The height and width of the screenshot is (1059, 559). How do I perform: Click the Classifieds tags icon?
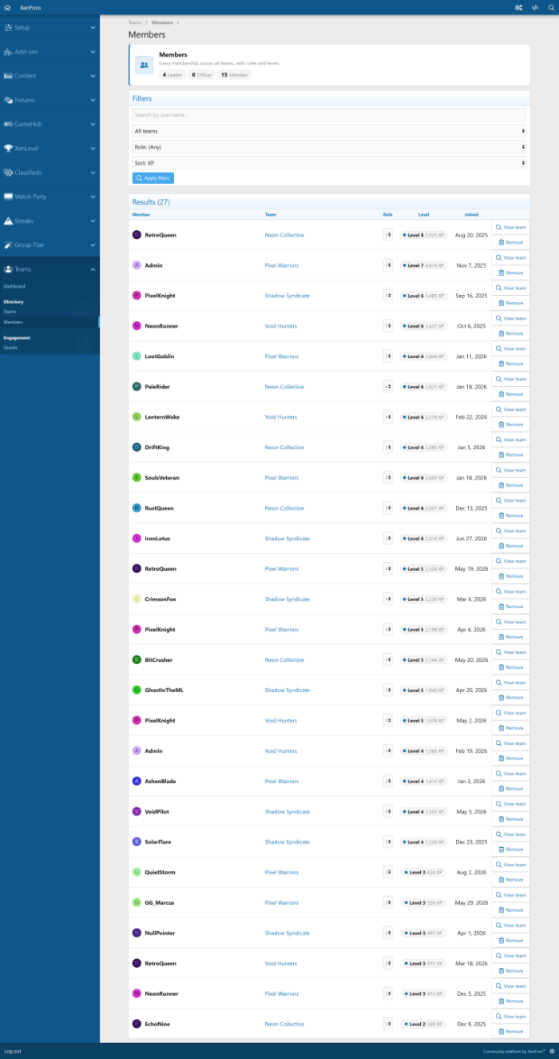coord(8,173)
